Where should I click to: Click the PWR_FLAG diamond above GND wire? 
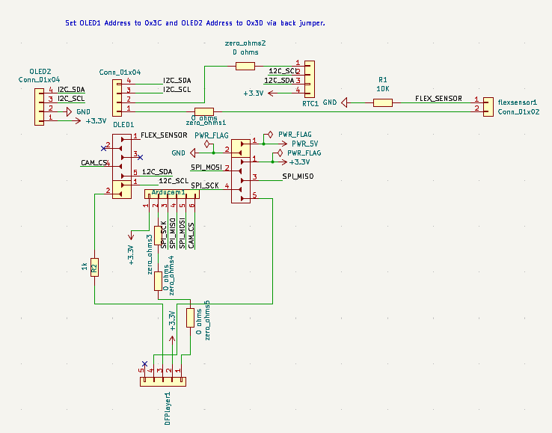[207, 144]
